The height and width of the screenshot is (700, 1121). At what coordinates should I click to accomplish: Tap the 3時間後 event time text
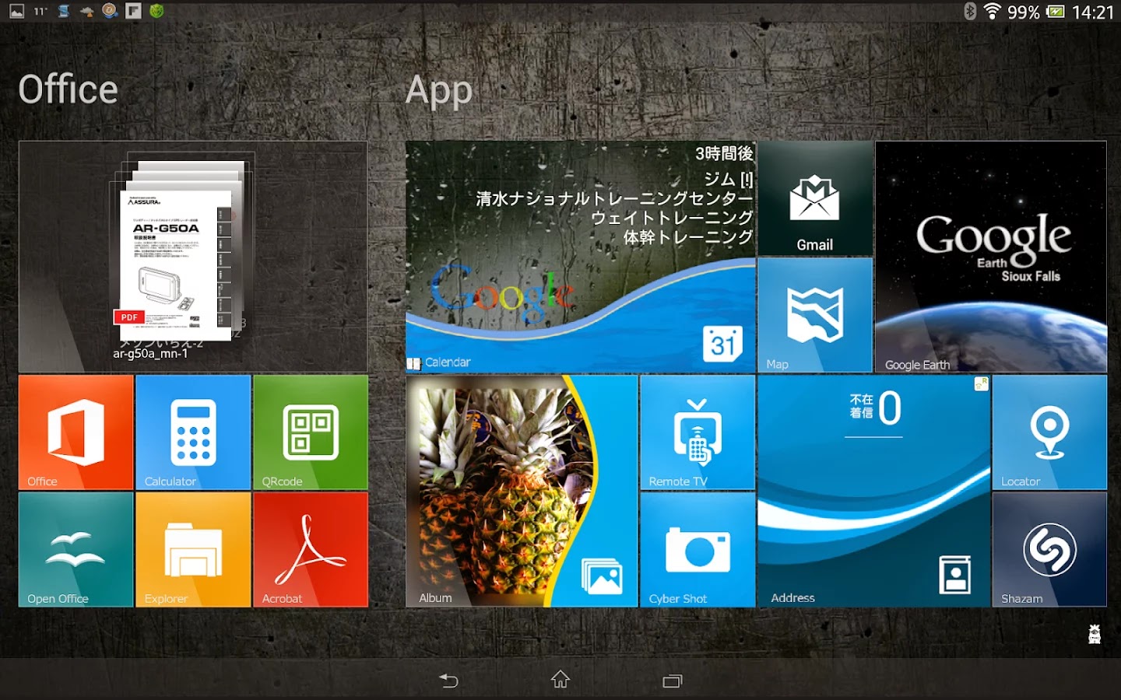724,153
